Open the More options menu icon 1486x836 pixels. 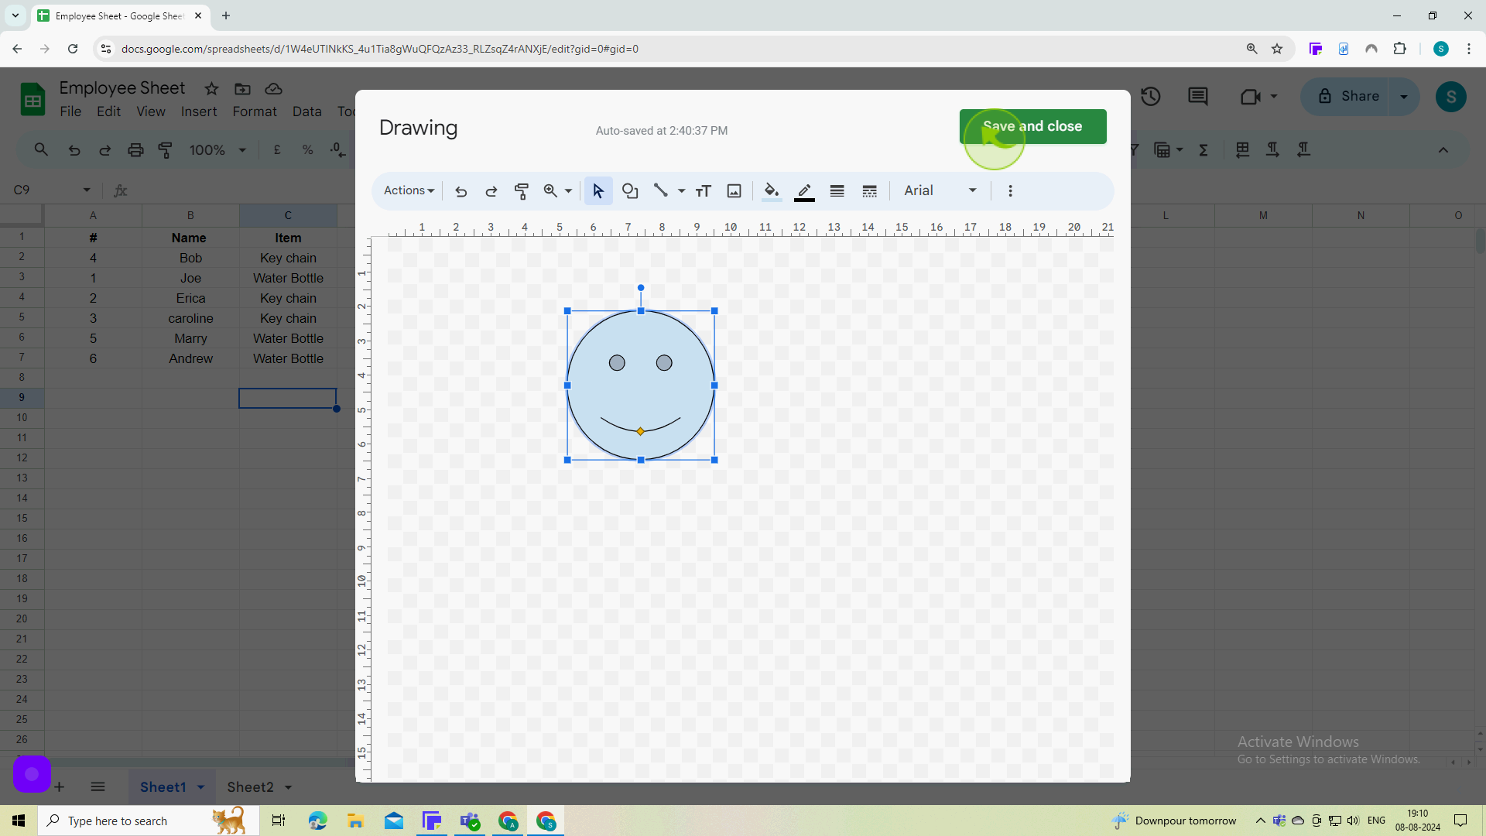tap(1009, 191)
